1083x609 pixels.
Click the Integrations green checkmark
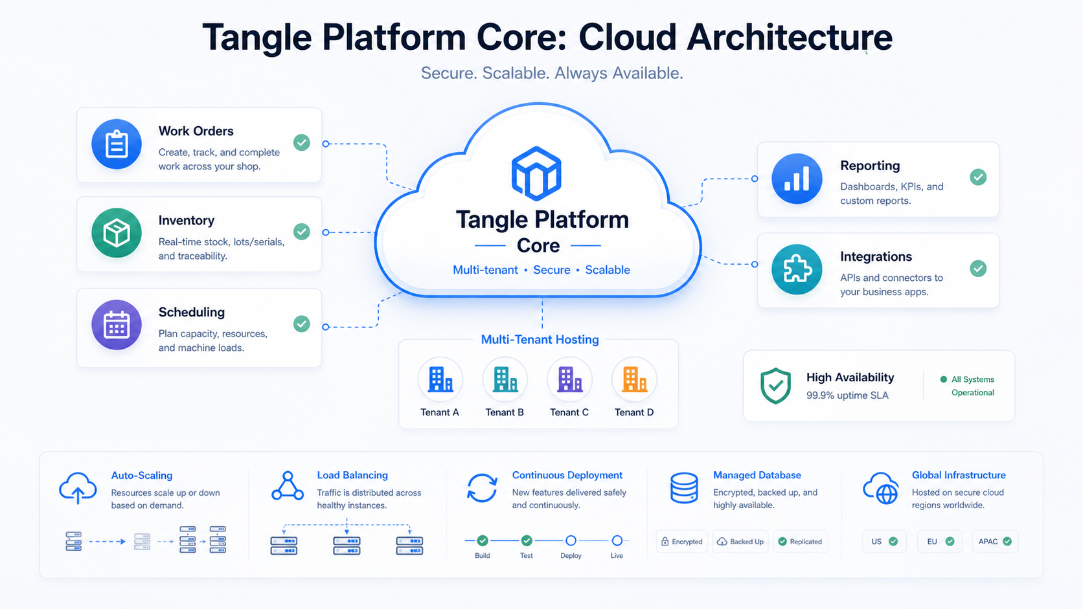coord(978,269)
